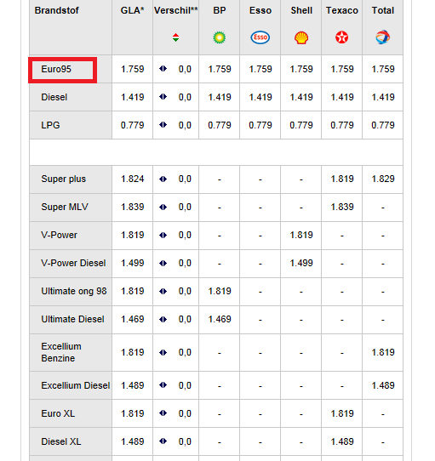The image size is (435, 461).
Task: Click the Brandstof column header
Action: [x=56, y=10]
